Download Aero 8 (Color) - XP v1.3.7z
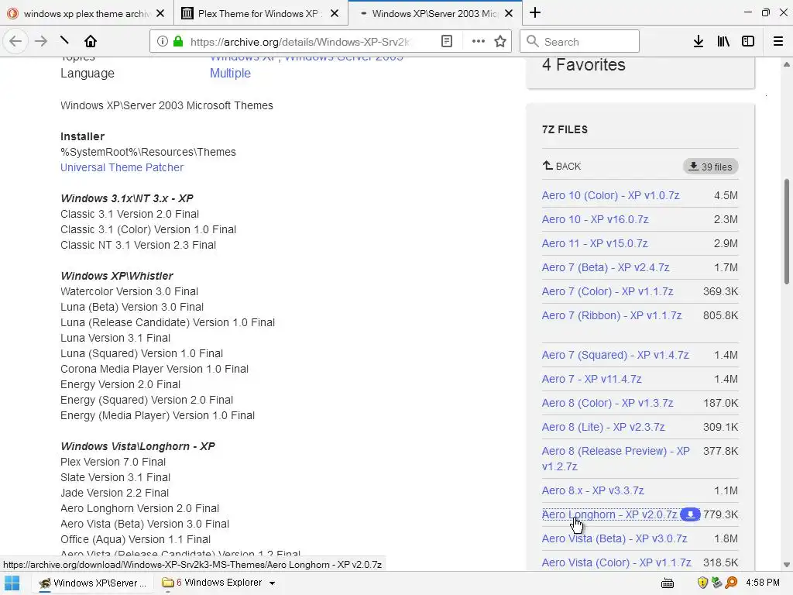793x595 pixels. coord(607,403)
